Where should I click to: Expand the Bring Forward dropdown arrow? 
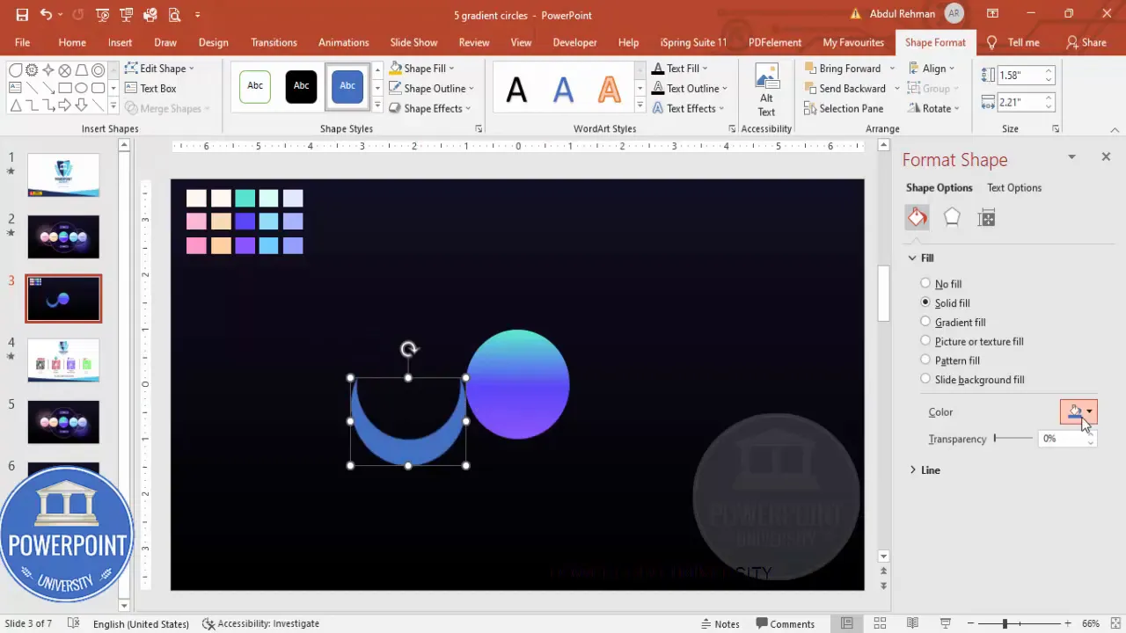click(x=892, y=68)
